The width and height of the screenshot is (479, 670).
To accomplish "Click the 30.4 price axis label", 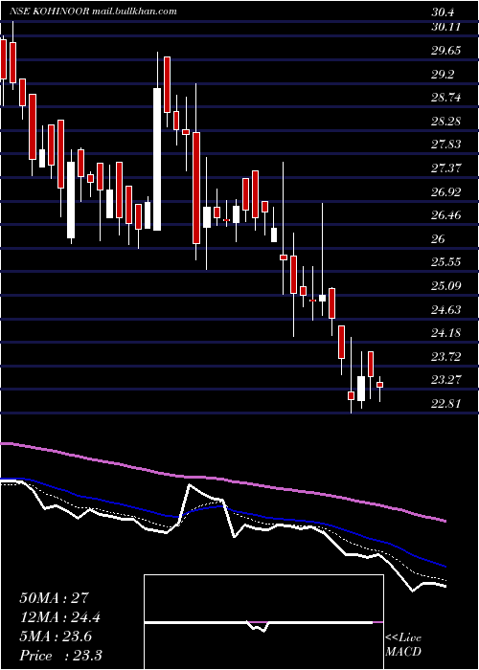I will pos(442,12).
